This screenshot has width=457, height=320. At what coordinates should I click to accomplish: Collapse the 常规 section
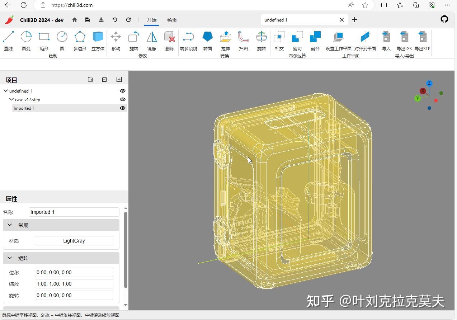(x=10, y=225)
